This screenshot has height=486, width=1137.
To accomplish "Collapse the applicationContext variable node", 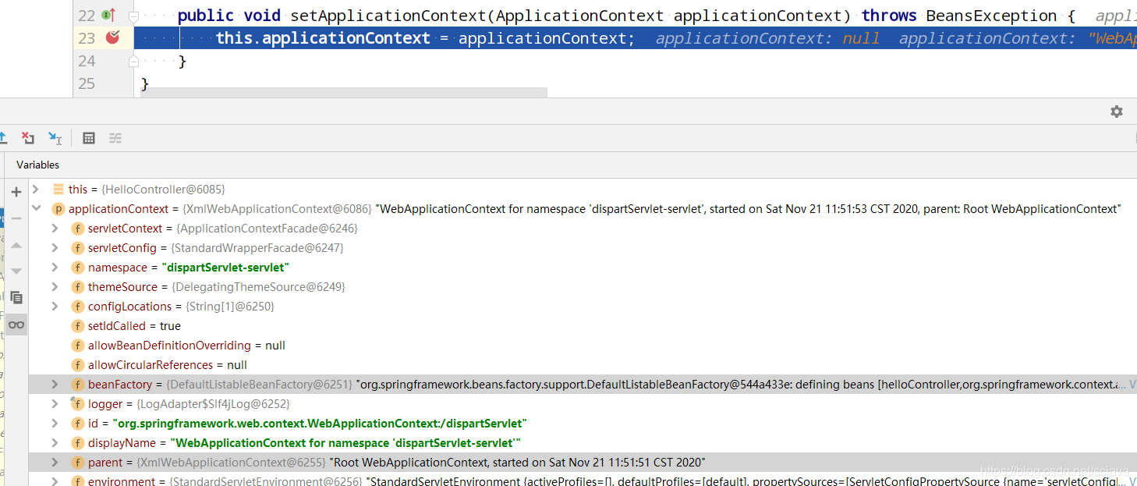I will 36,209.
